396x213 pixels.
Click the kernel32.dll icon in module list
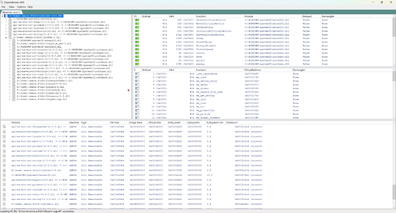[4, 175]
